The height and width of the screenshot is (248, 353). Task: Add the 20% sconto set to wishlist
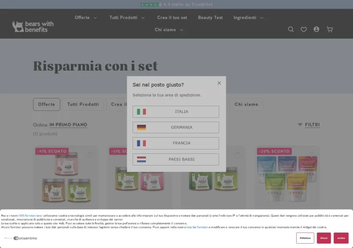pos(312,153)
